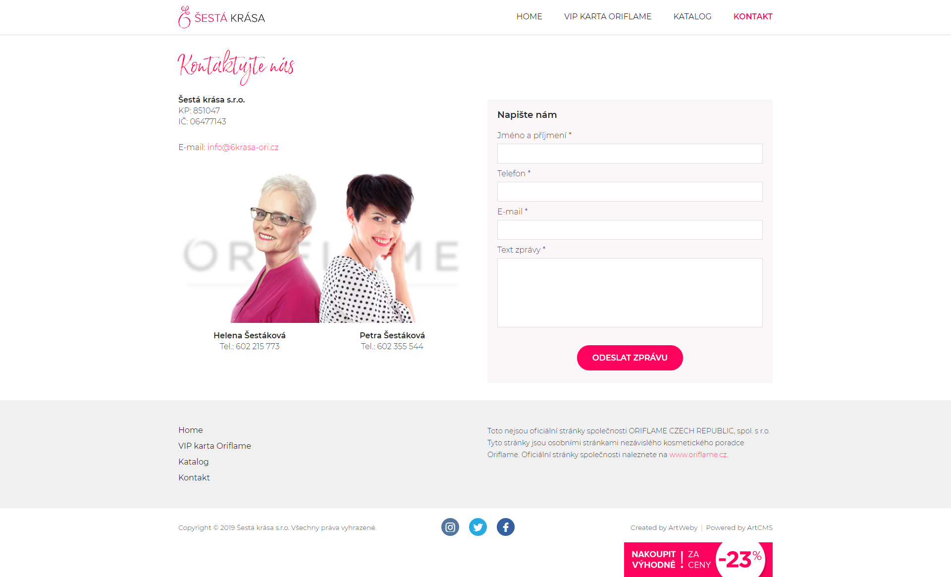The width and height of the screenshot is (951, 577).
Task: Click the Odeslat zprávu button
Action: click(630, 358)
